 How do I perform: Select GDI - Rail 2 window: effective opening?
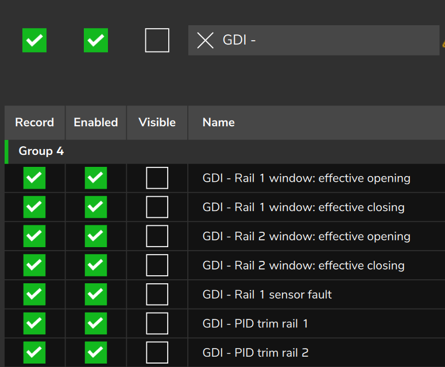(306, 236)
